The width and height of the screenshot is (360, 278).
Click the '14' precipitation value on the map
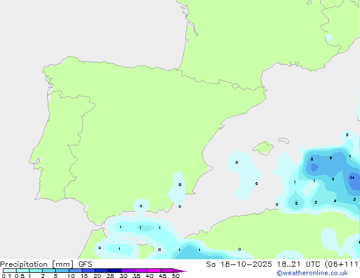[352, 178]
